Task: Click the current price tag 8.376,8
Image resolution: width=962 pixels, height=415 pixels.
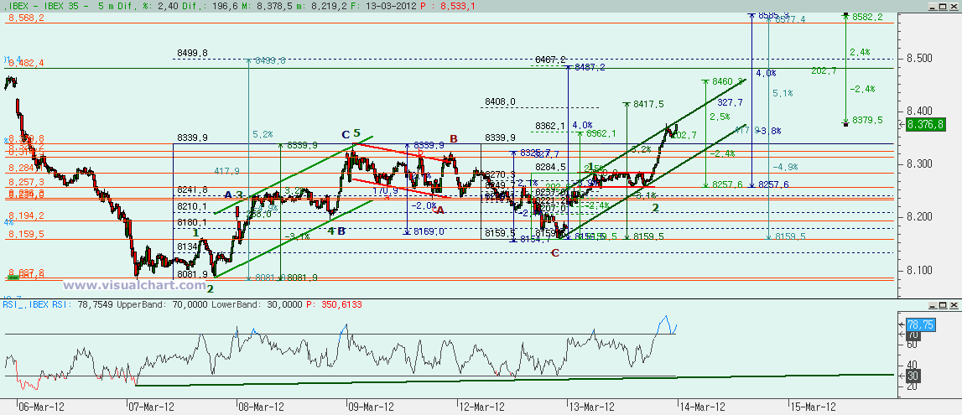Action: click(924, 124)
